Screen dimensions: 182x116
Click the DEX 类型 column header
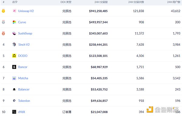pos(66,2)
